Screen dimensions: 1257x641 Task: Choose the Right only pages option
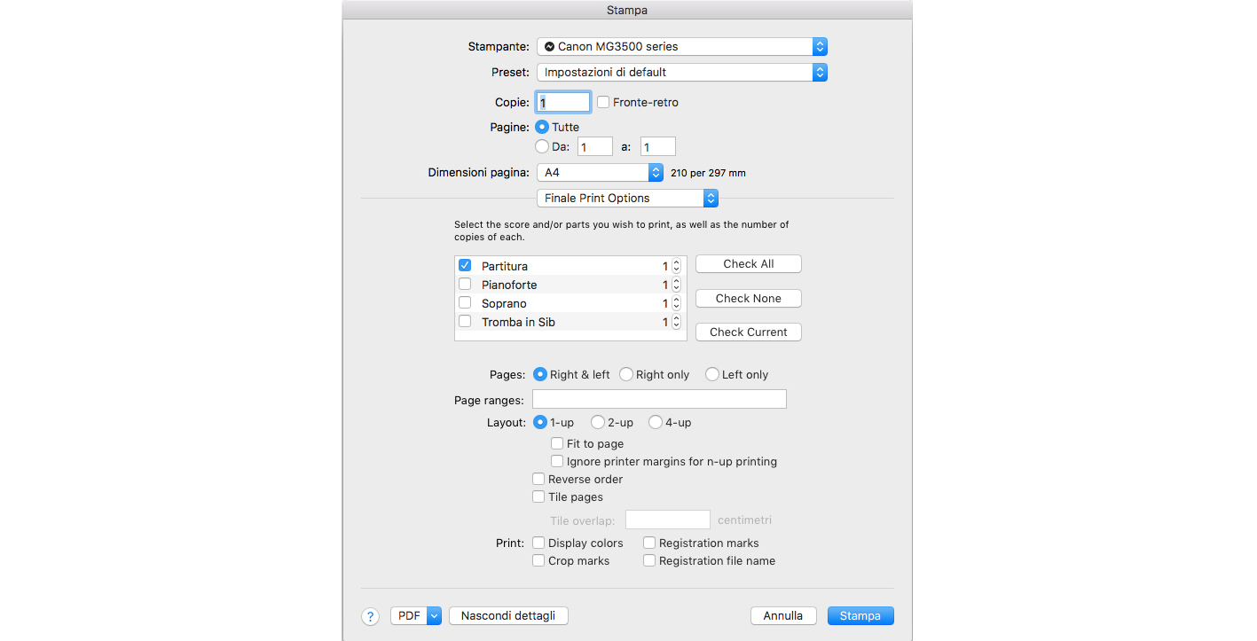point(626,375)
